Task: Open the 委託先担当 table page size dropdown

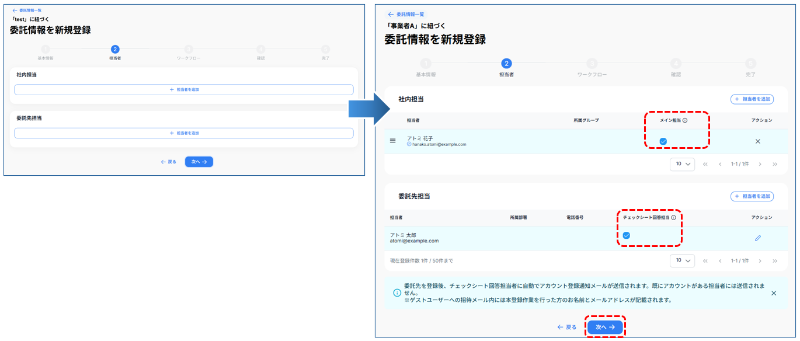Action: [682, 261]
